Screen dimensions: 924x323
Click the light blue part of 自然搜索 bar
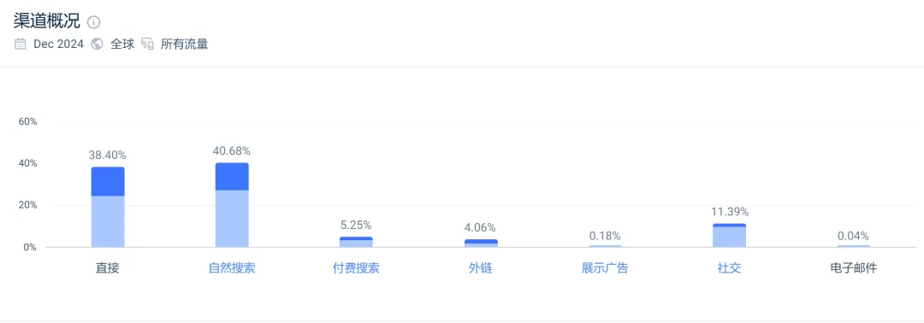232,219
